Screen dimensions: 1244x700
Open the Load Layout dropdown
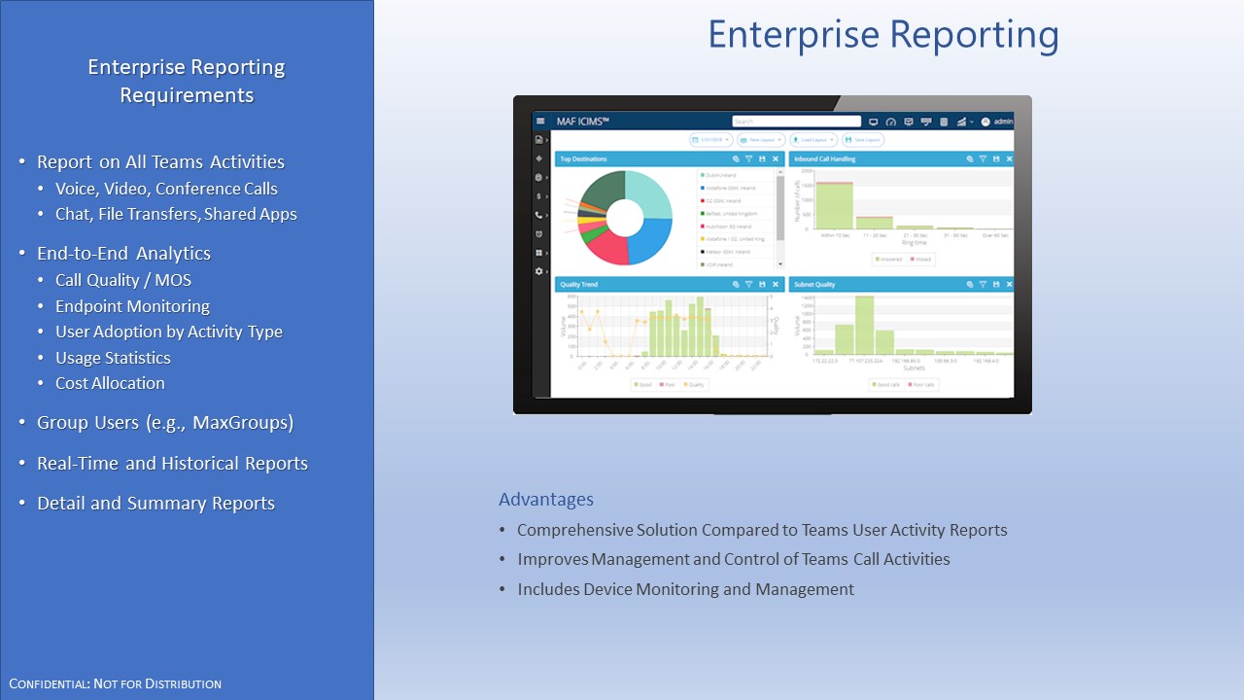pos(813,140)
